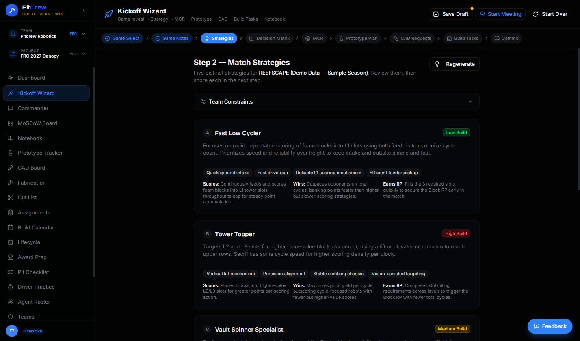Open Award Prep
The width and height of the screenshot is (580, 341).
(x=46, y=257)
